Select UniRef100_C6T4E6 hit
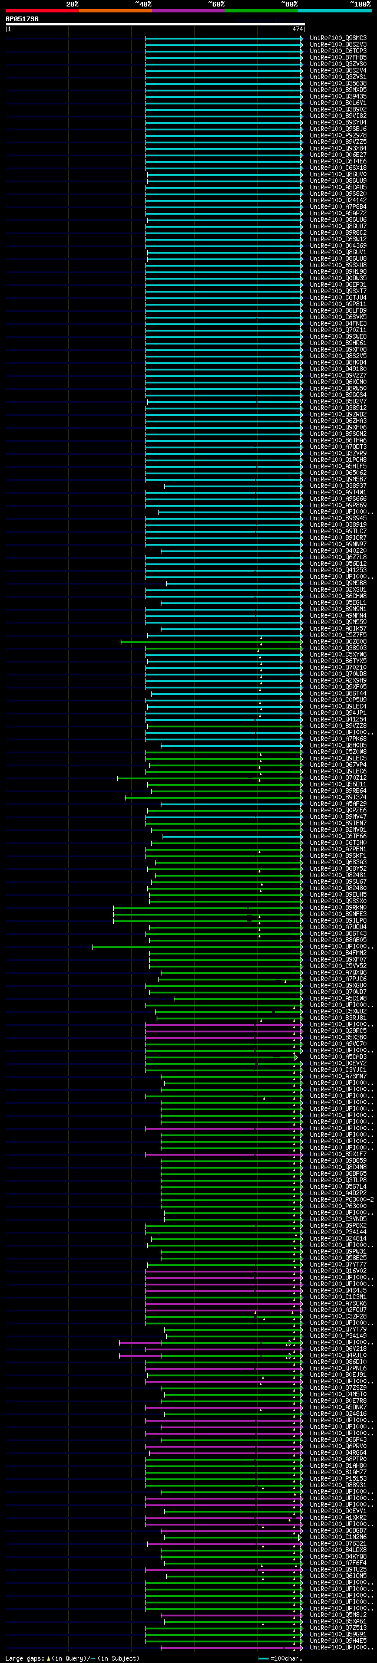The width and height of the screenshot is (377, 1663). click(338, 162)
